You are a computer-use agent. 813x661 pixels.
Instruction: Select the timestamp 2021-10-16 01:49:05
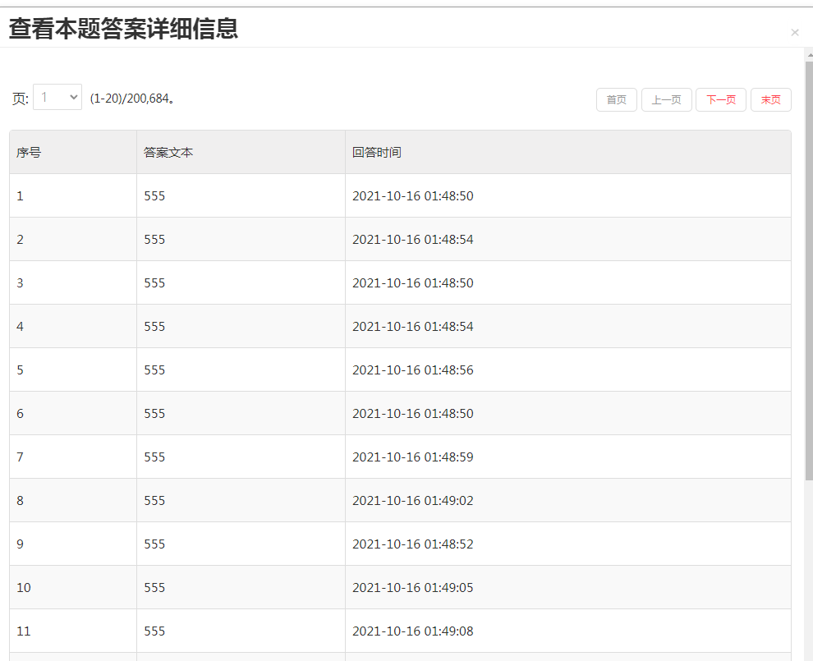tap(412, 588)
